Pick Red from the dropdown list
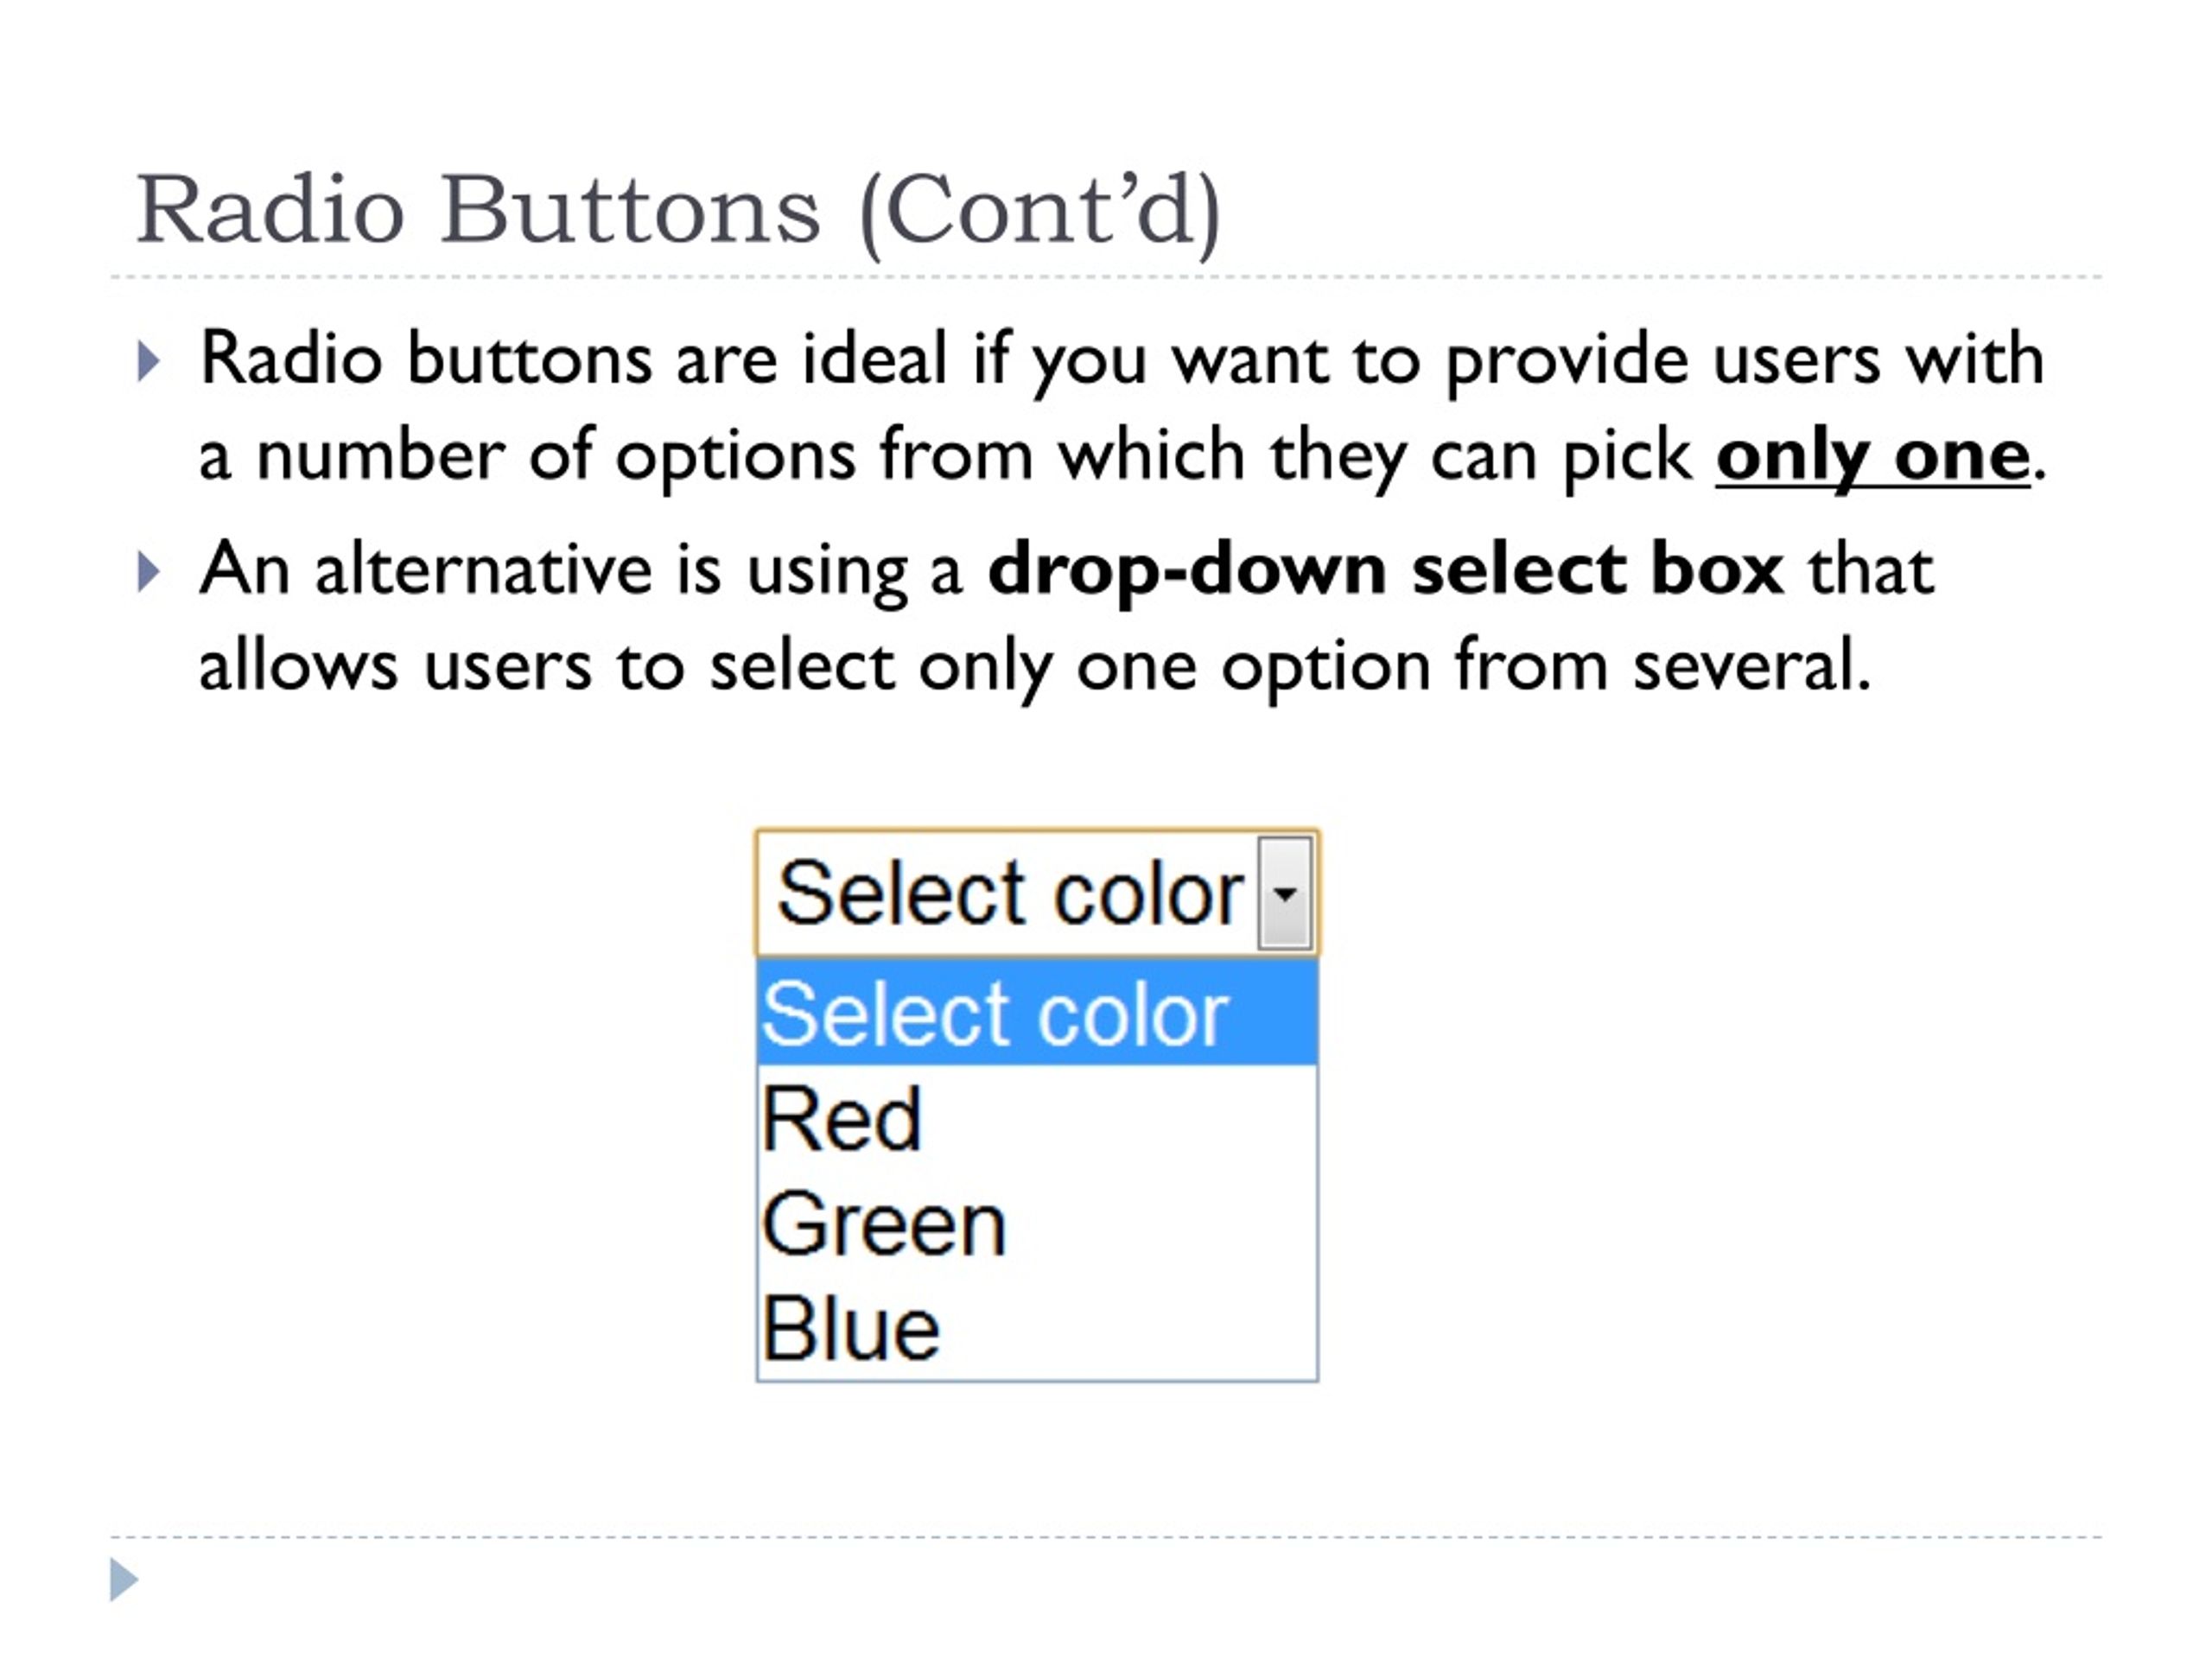Screen dimensions: 2212x1659 pos(1037,1118)
